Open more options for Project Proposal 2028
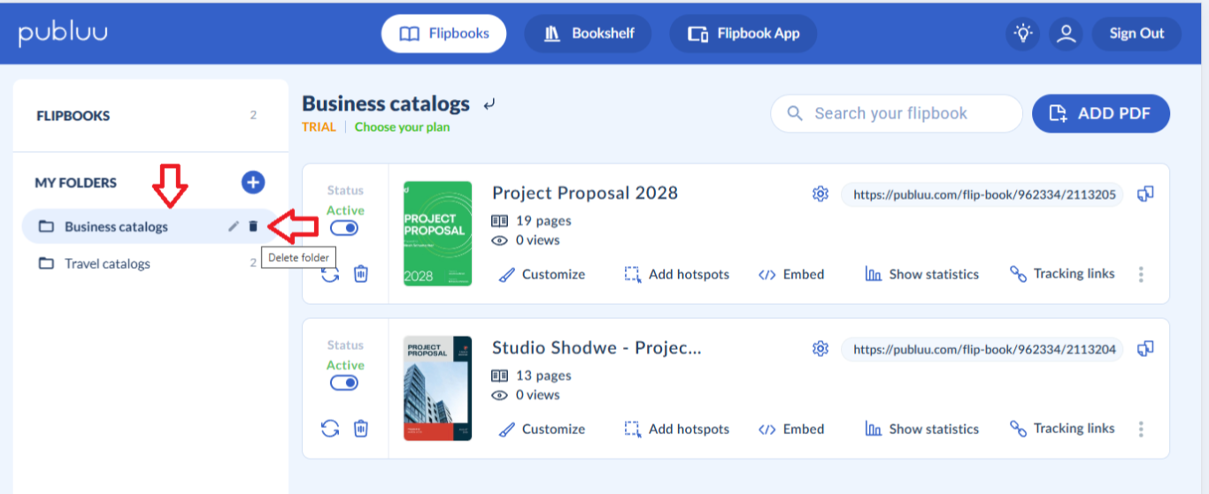 pyautogui.click(x=1141, y=274)
